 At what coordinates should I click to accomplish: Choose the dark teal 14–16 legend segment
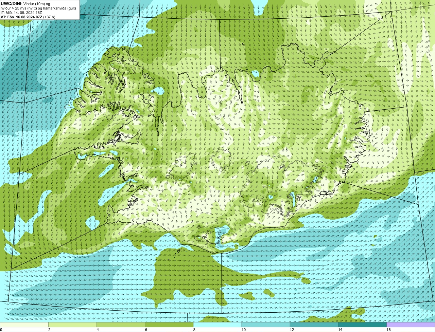pos(363,325)
